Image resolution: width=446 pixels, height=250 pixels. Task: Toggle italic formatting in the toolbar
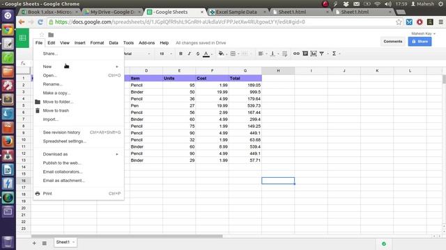(189, 53)
